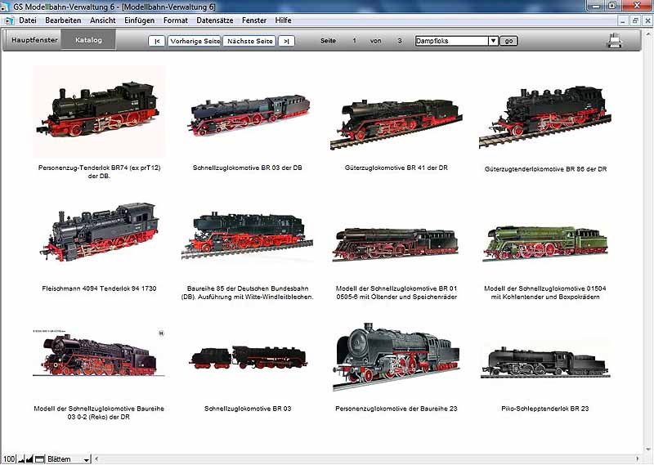This screenshot has width=654, height=465.
Task: Click caption 'Güterzuglokomotive BR 41 der DR'
Action: (x=396, y=168)
